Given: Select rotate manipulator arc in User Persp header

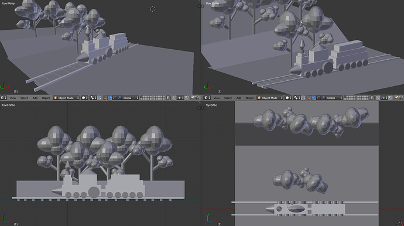Looking at the screenshot, I should (115, 98).
